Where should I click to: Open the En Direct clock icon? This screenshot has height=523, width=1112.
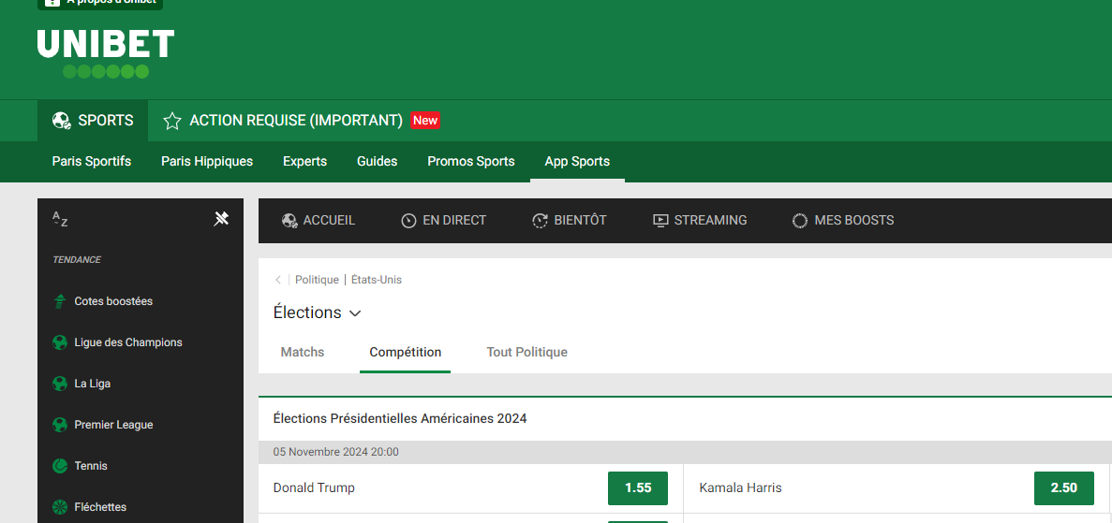pyautogui.click(x=408, y=221)
